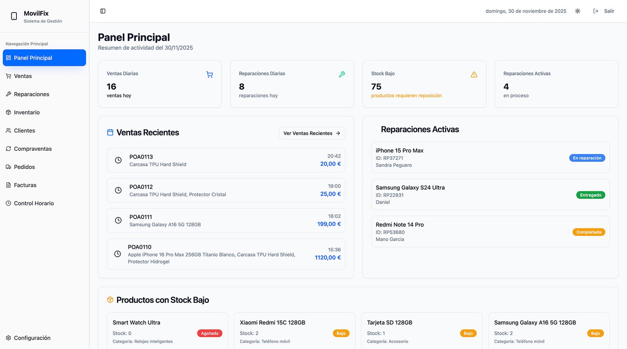Go to Reparaciones section
Screen dimensions: 627x349
click(x=31, y=94)
